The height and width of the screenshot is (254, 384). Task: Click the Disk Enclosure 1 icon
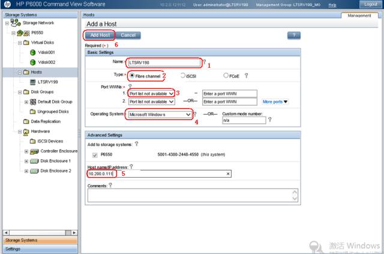pyautogui.click(x=34, y=161)
